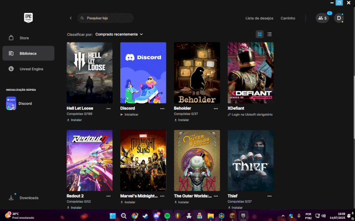
Task: Open Lista de desejos link
Action: [260, 18]
